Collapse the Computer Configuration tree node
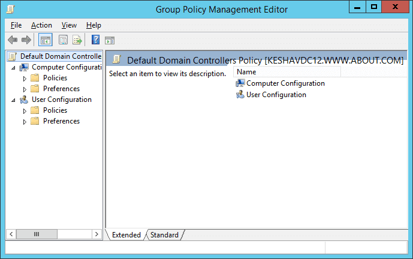 [13, 68]
